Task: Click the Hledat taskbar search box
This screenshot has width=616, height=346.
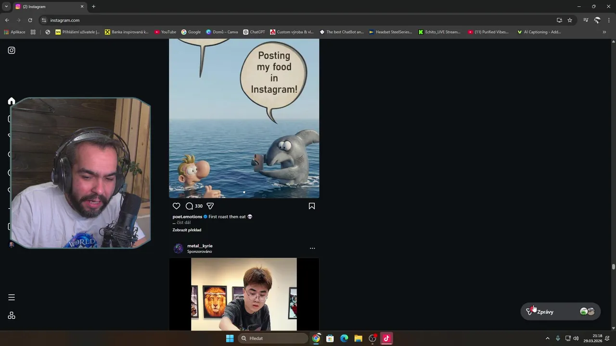Action: tap(273, 338)
